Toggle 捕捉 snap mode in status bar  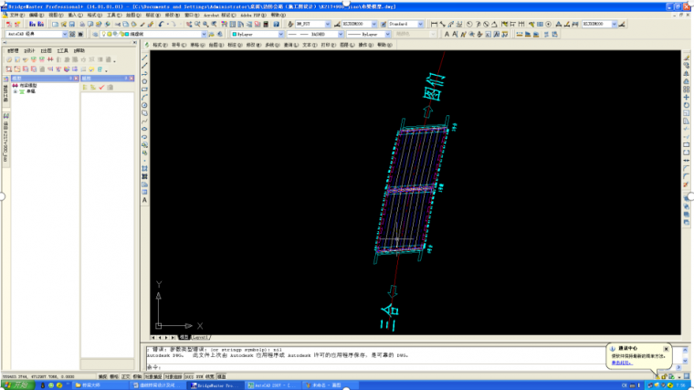point(102,376)
